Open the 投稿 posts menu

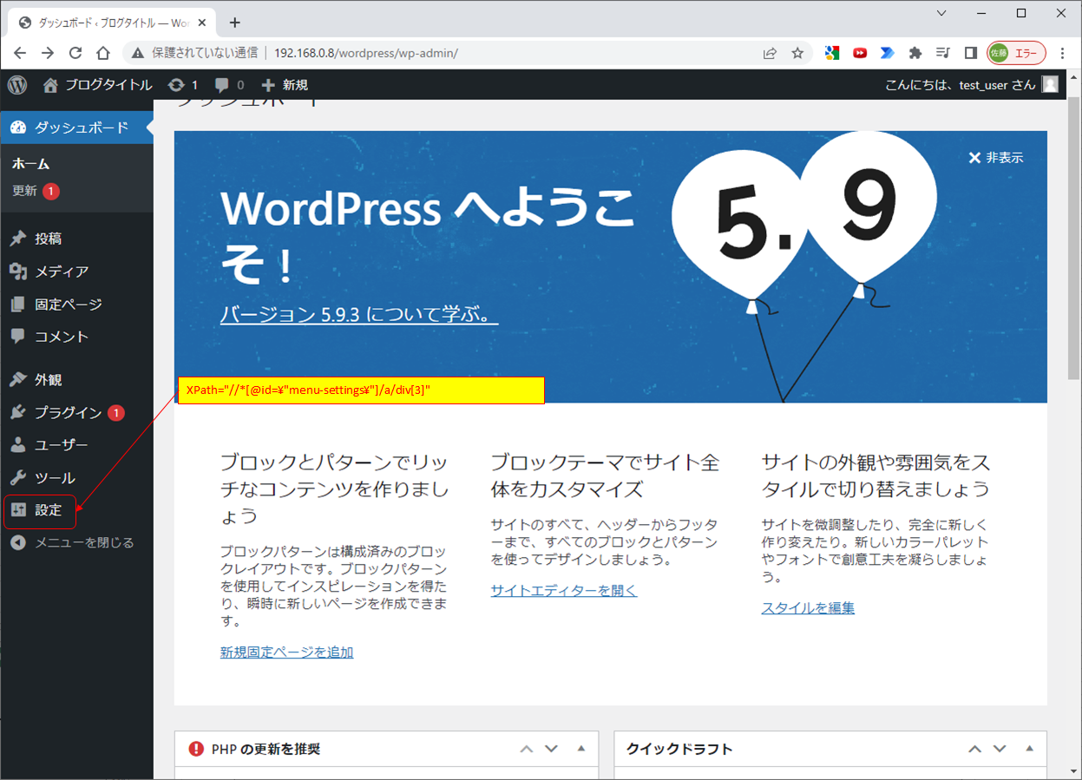(x=76, y=239)
